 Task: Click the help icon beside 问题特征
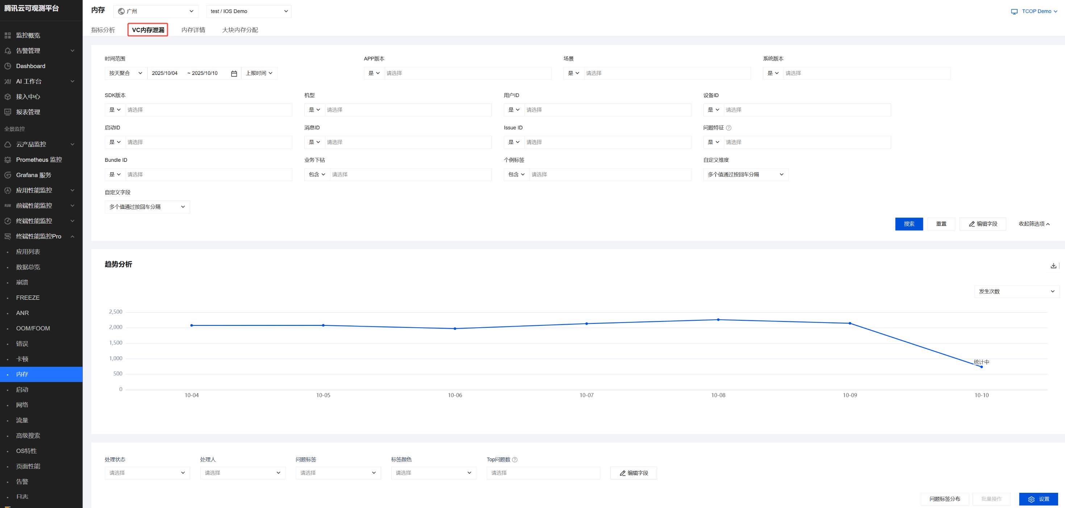pos(728,128)
